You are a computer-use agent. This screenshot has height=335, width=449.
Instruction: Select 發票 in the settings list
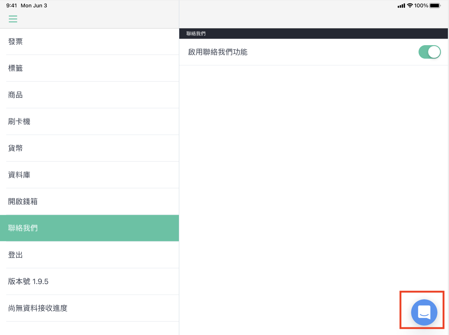(x=89, y=42)
